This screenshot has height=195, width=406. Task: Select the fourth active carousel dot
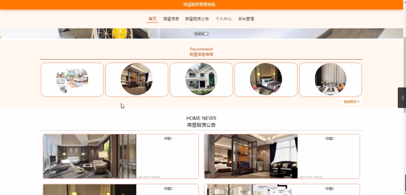pos(206,34)
